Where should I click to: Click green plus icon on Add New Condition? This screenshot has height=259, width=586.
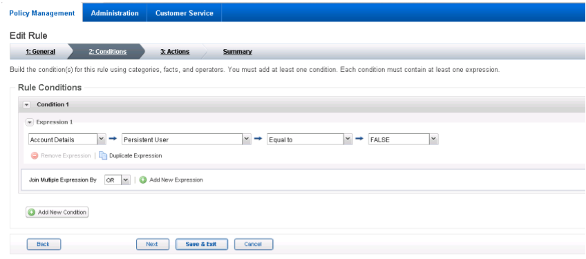pyautogui.click(x=32, y=212)
